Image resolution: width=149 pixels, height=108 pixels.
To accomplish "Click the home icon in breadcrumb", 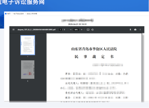I will [6, 14].
